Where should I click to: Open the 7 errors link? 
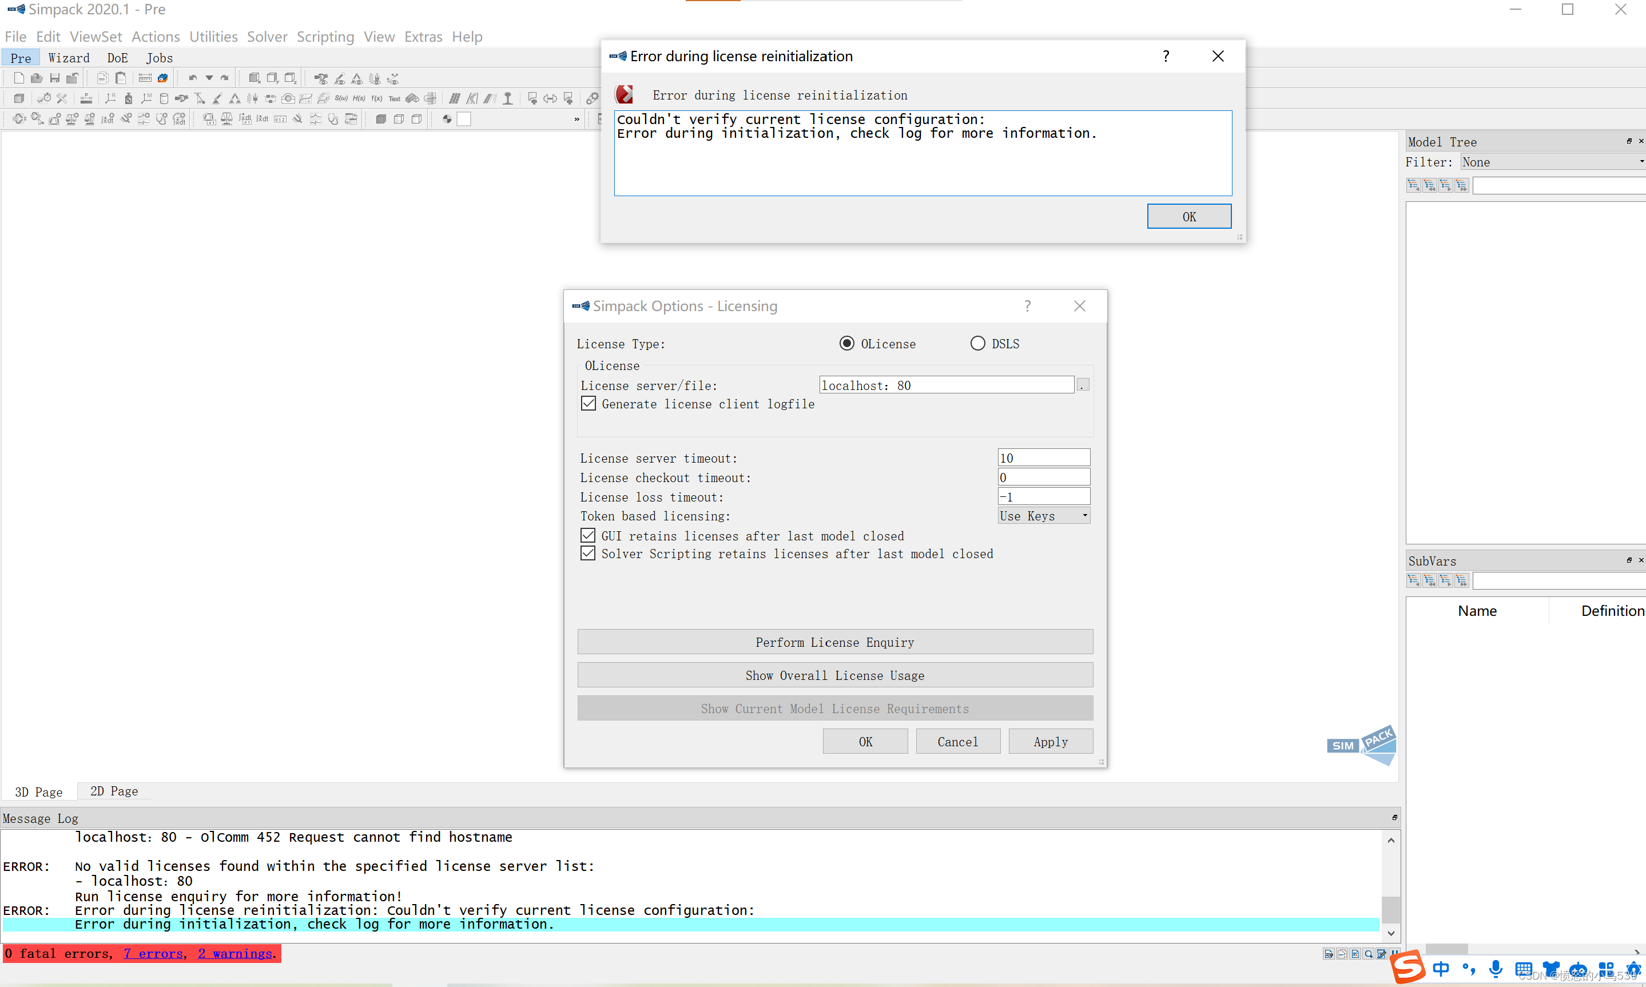[154, 953]
